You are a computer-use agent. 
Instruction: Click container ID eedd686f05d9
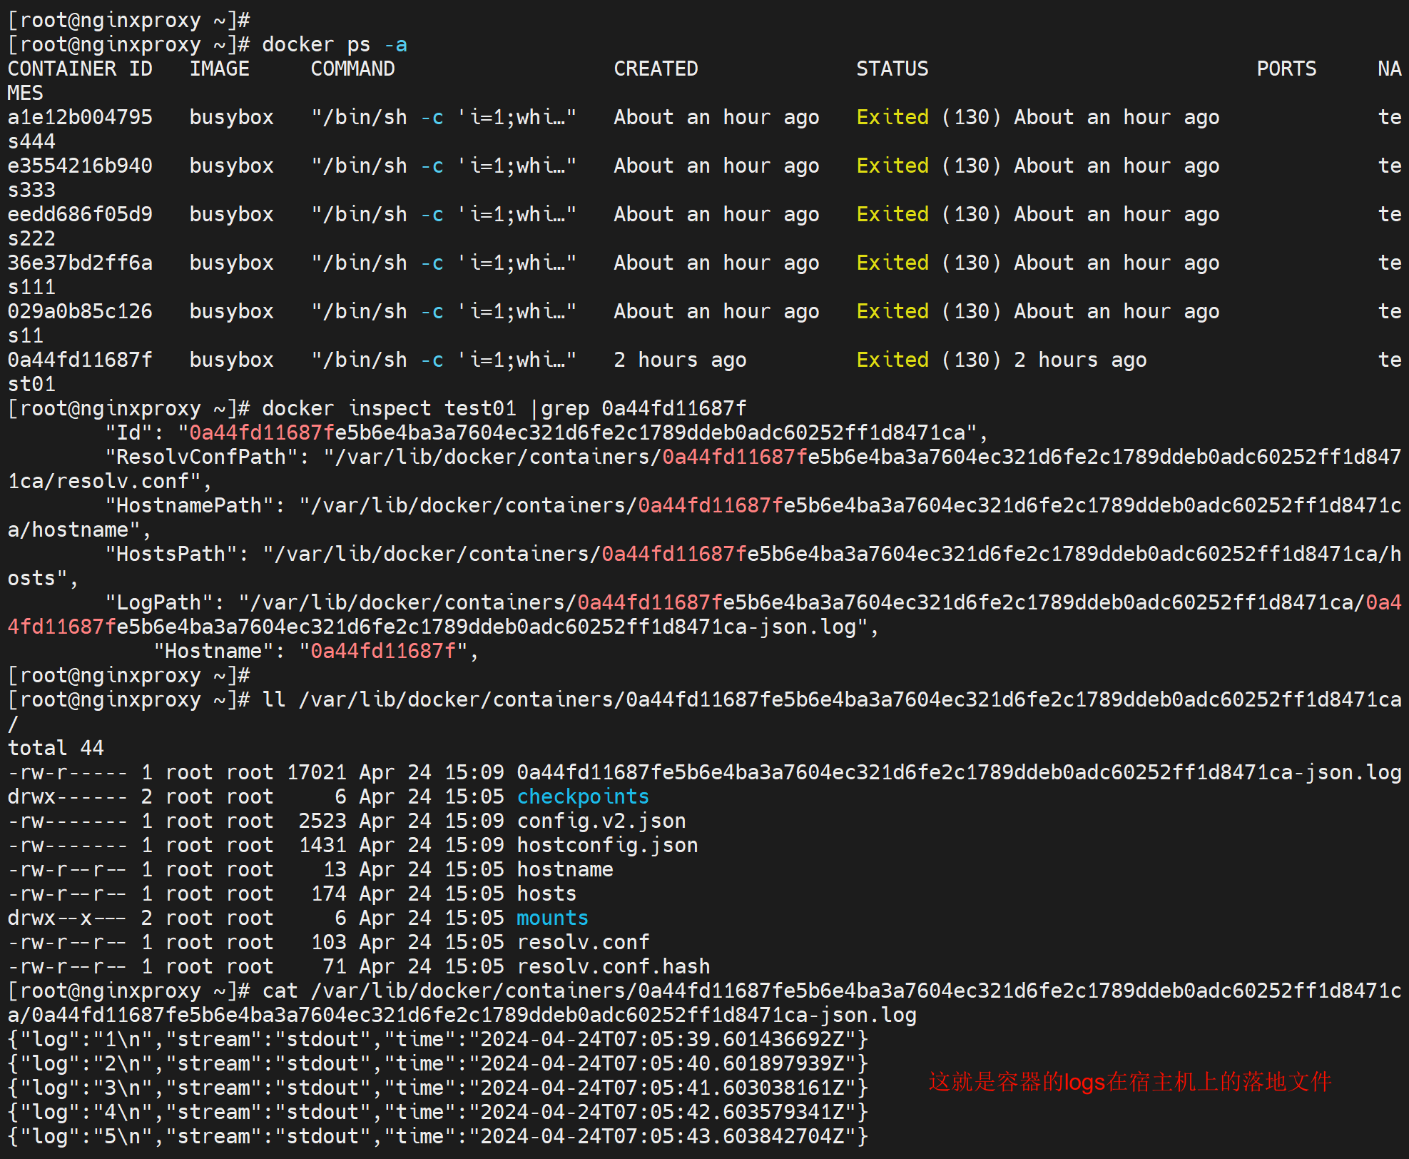80,214
